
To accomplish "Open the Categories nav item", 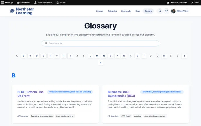I will [112, 11].
